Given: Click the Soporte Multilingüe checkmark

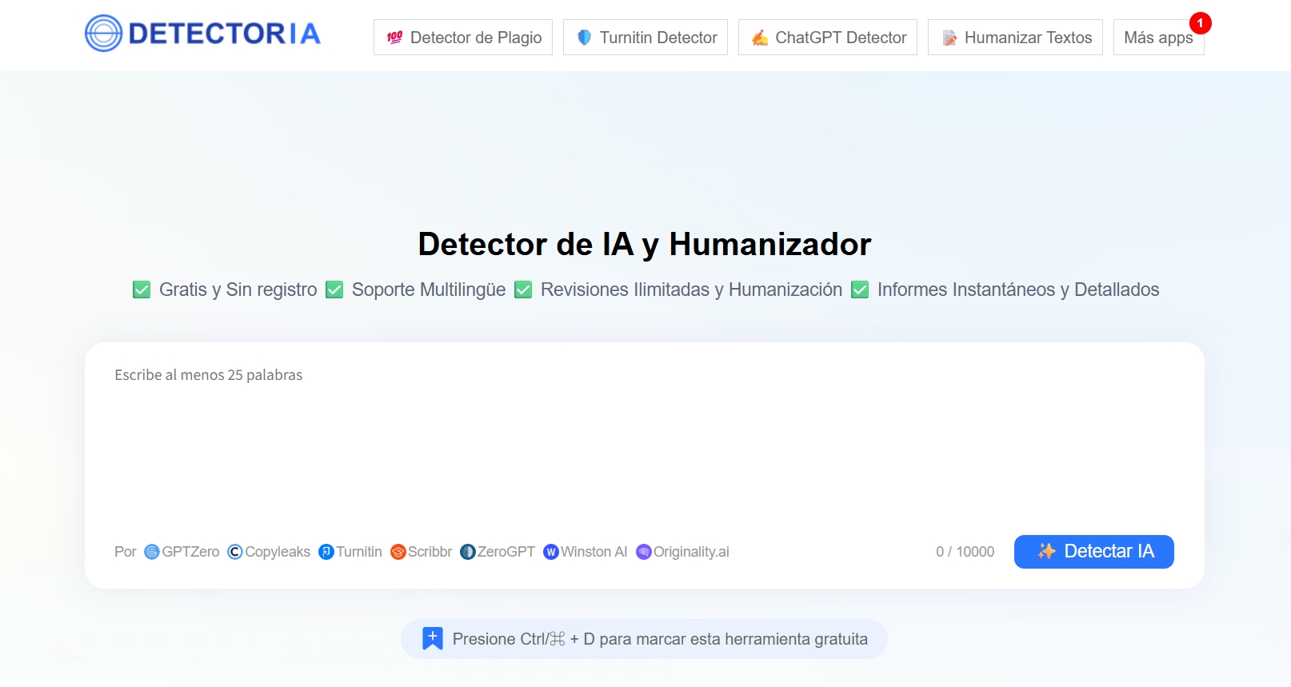Looking at the screenshot, I should coord(334,290).
